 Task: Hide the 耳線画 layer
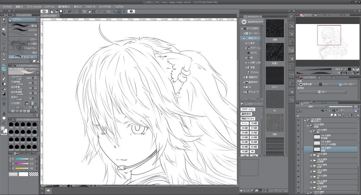coord(298,136)
